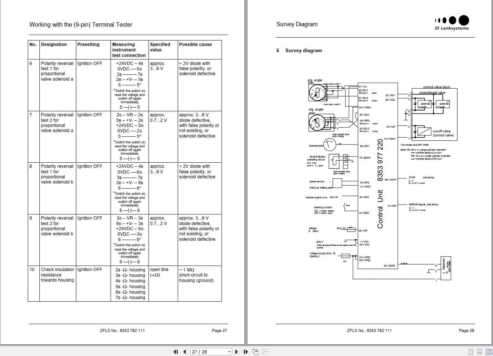Click the proportional valve label in the control valve block
This screenshot has width=493, height=356.
pos(432,92)
